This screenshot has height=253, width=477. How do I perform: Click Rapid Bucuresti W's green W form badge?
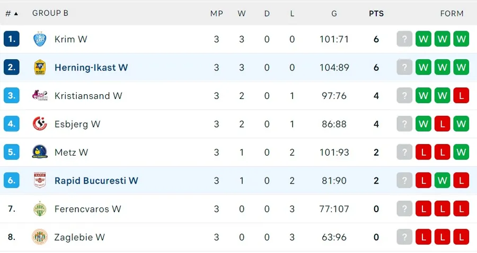click(x=442, y=180)
